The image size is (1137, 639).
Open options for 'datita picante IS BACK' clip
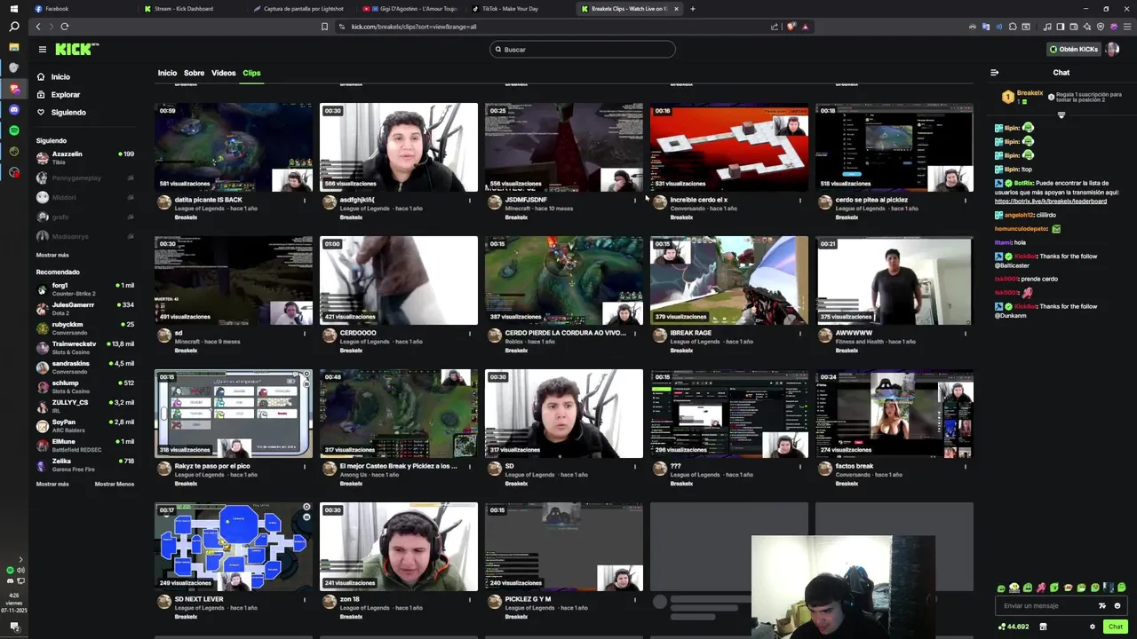(x=305, y=200)
